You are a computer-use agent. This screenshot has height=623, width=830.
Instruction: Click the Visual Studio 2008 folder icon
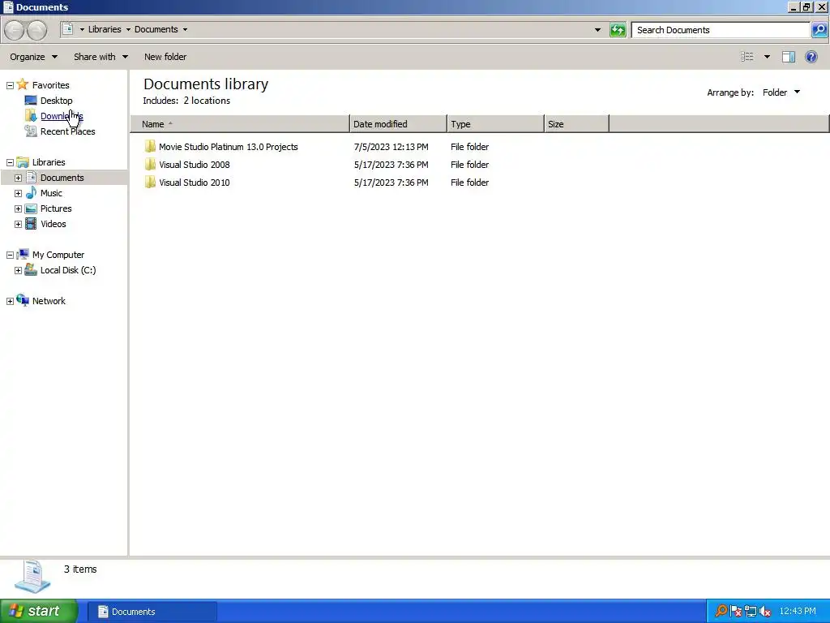tap(150, 164)
